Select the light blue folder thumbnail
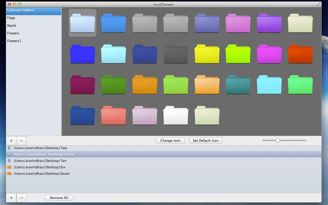328x205 pixels. pos(83,23)
